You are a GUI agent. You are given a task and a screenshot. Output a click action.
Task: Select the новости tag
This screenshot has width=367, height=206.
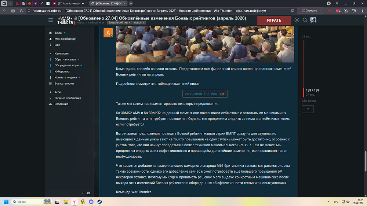[x=139, y=23]
